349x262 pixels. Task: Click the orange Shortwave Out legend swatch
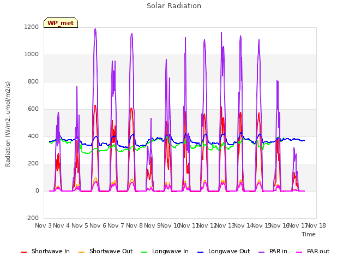(81, 252)
